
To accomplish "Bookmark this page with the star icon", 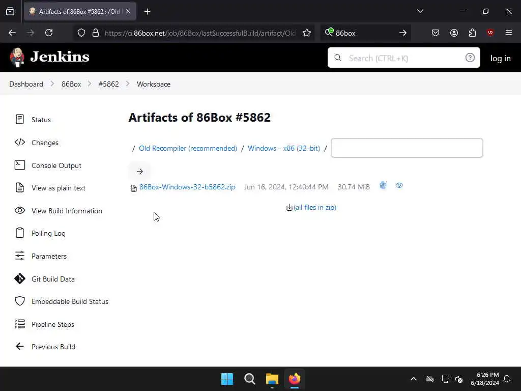I will [x=307, y=33].
